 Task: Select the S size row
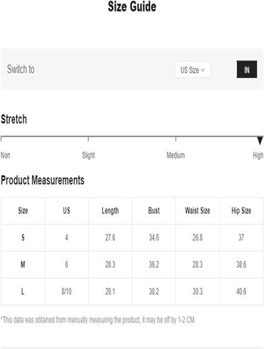click(x=132, y=237)
